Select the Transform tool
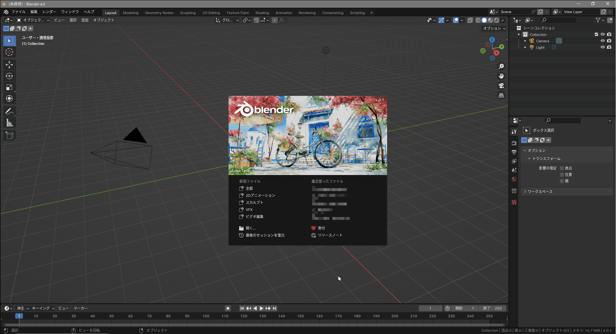This screenshot has height=334, width=616. point(9,98)
